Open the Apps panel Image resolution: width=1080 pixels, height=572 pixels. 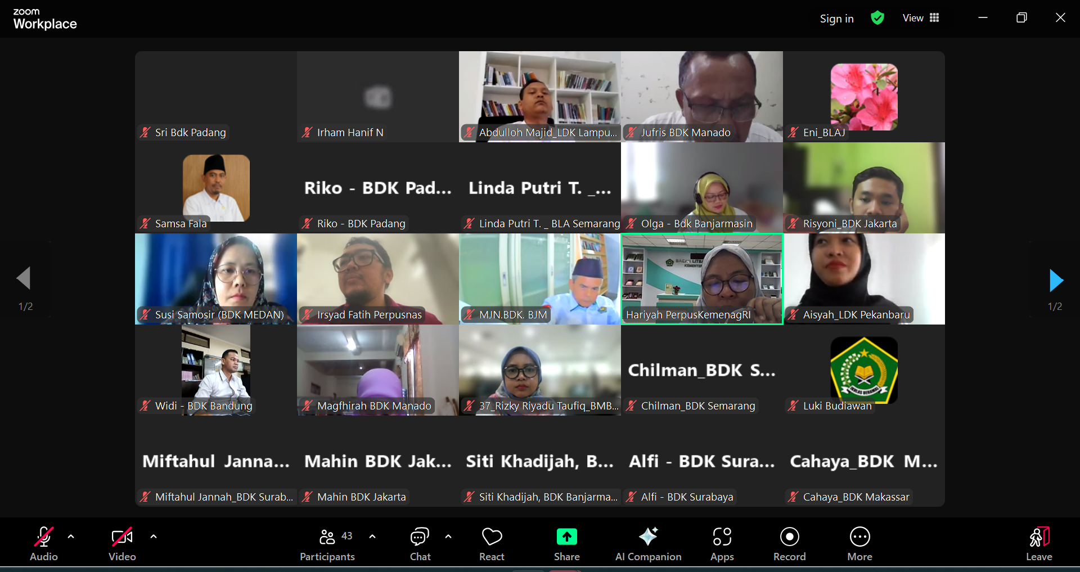(x=722, y=543)
